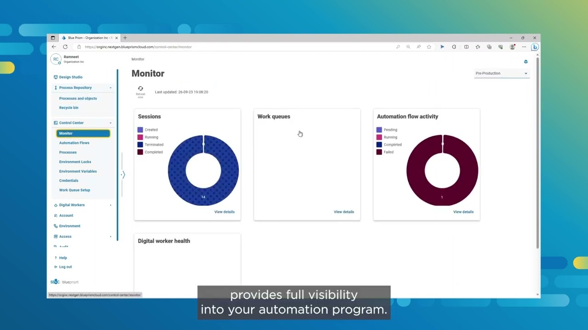The image size is (588, 330).
Task: Open notifications bell icon
Action: tap(526, 61)
